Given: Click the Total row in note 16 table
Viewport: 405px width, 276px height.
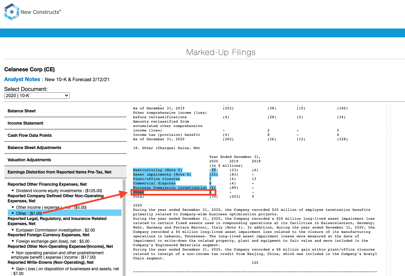Looking at the screenshot, I should click(x=194, y=197).
